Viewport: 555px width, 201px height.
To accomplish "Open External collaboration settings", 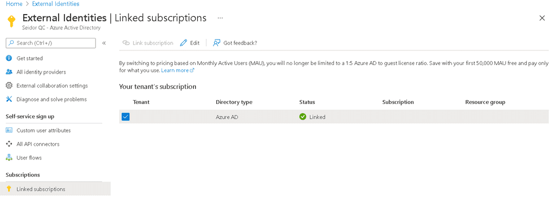I will pyautogui.click(x=52, y=86).
